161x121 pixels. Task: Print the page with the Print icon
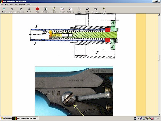87,9
